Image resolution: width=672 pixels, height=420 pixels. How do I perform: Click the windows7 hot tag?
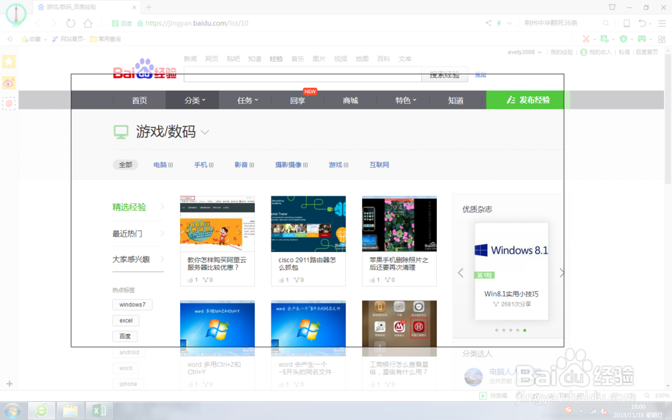click(x=132, y=304)
